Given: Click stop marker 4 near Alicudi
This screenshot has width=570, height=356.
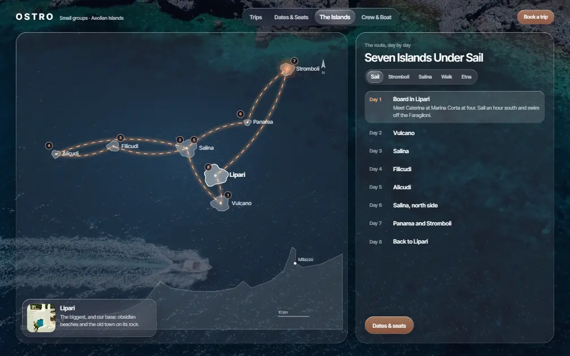Looking at the screenshot, I should click(x=49, y=146).
